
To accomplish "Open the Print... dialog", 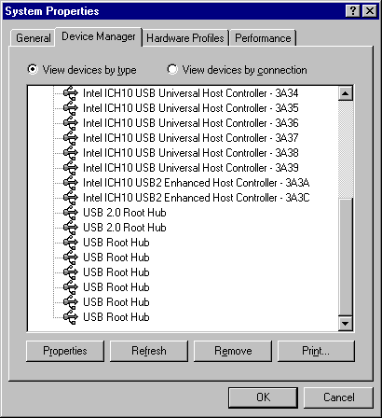I will (x=316, y=351).
